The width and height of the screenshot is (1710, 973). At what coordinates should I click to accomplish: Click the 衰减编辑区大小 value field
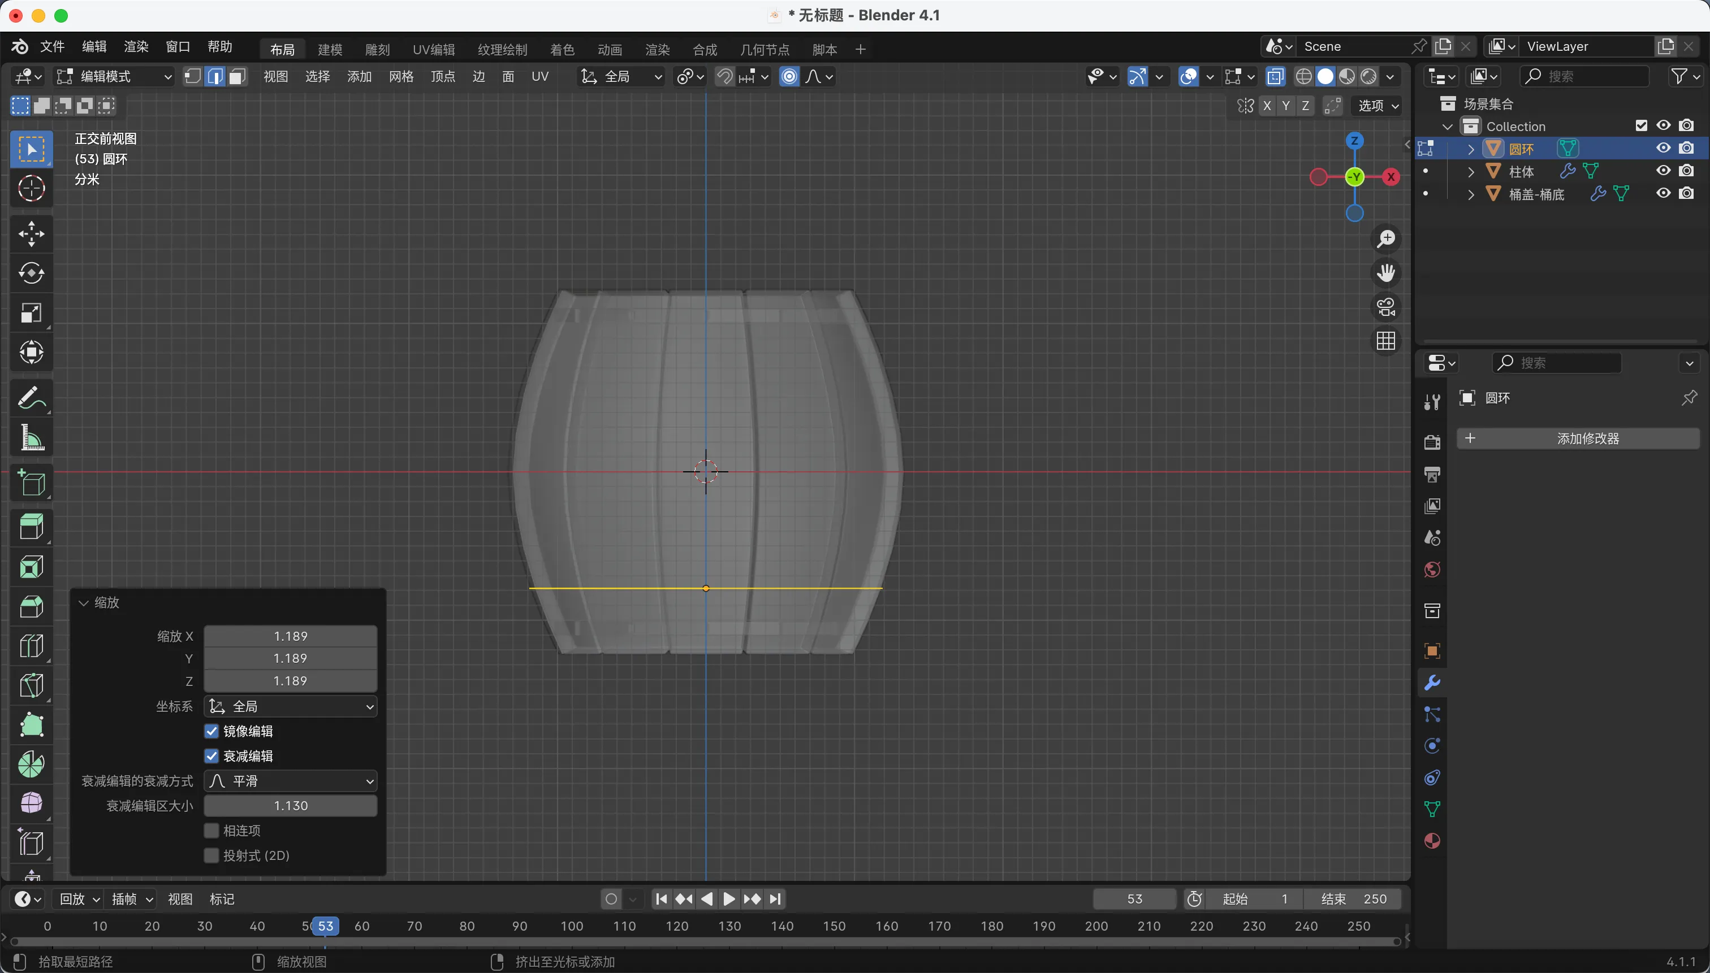290,806
